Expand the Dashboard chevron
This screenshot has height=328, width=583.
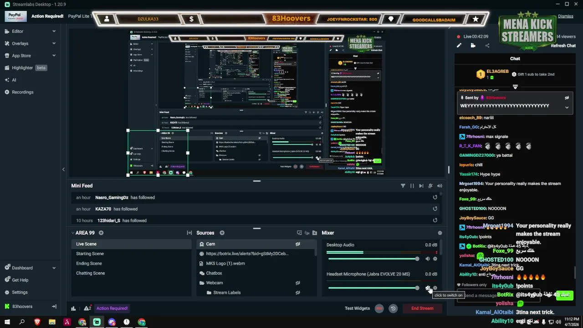click(x=54, y=268)
